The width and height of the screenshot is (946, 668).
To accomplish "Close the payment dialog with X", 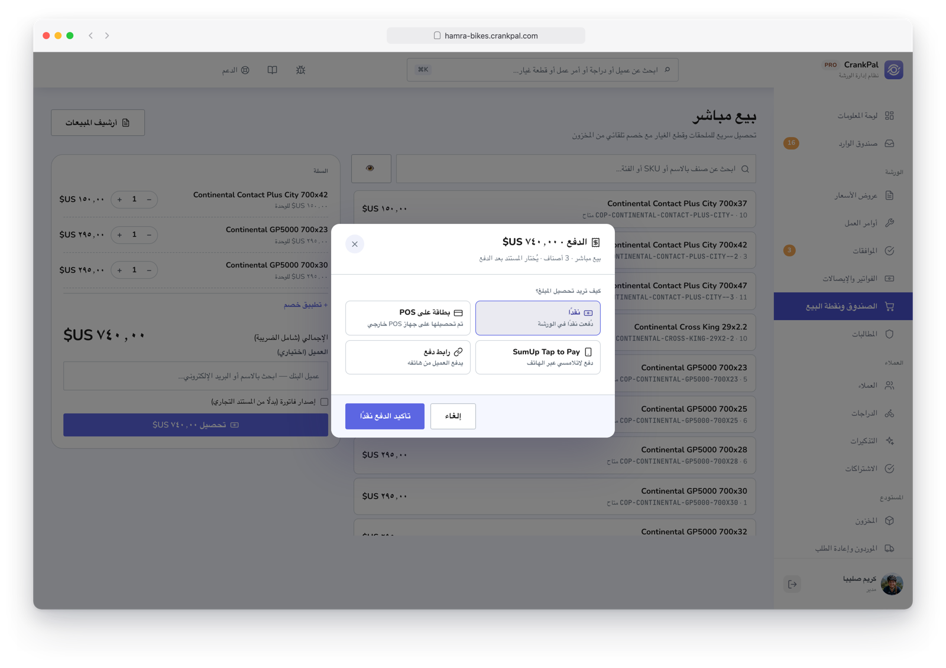I will (x=355, y=244).
